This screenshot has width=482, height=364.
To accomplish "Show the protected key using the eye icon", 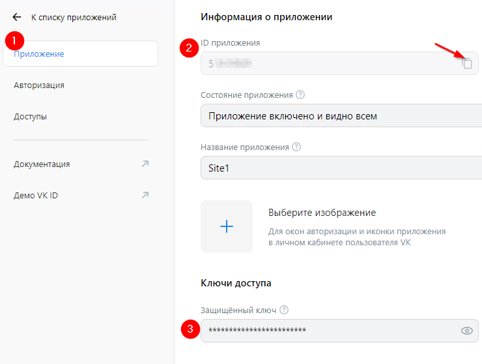I will (466, 331).
